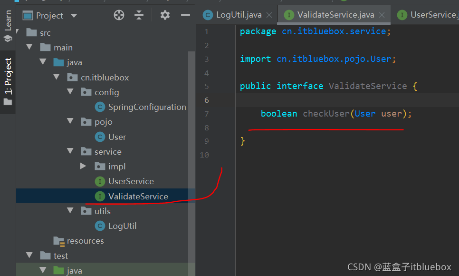Image resolution: width=459 pixels, height=276 pixels.
Task: Collapse the utils package
Action: pos(70,210)
